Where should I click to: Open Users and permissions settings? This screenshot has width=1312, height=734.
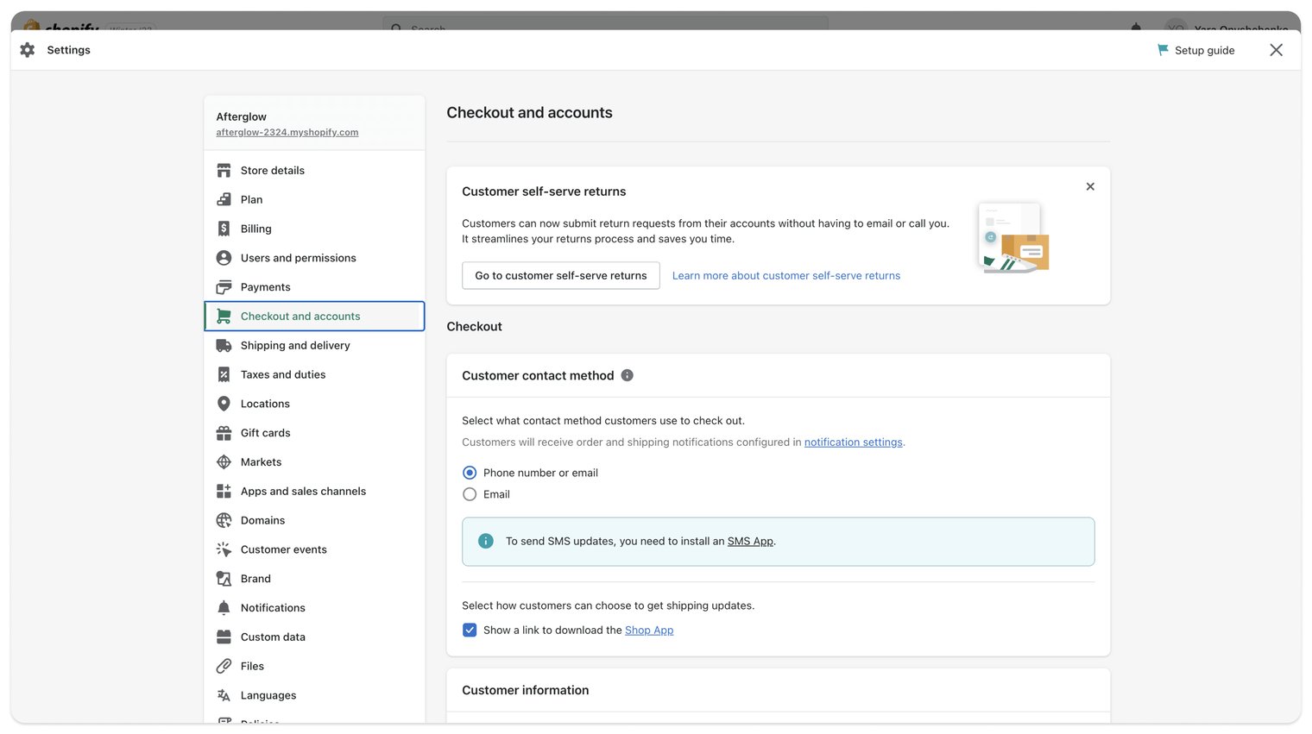tap(298, 258)
